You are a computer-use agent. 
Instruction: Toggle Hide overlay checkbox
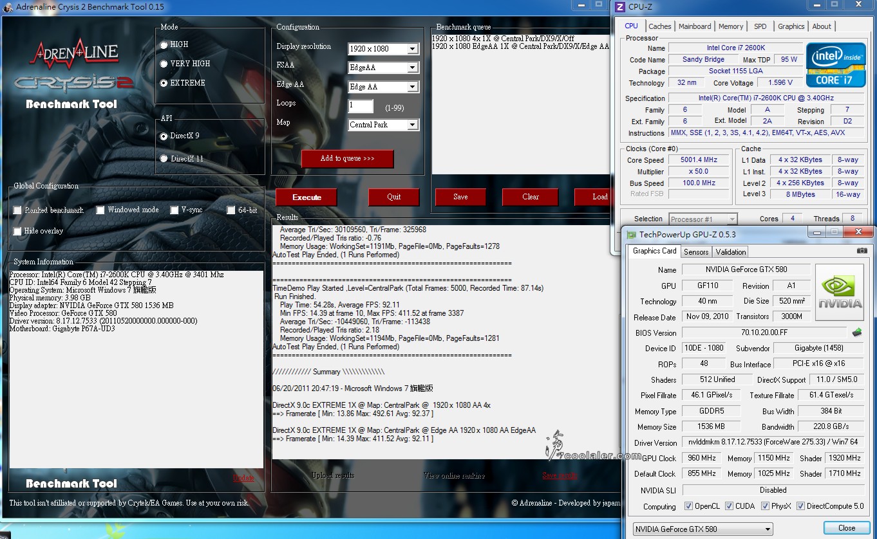17,231
